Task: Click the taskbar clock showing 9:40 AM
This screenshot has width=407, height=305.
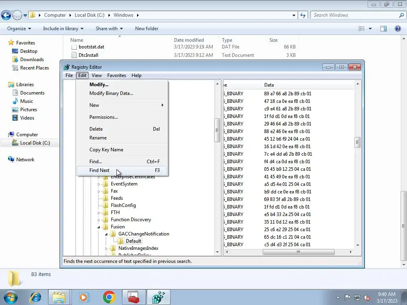Action: point(387,297)
